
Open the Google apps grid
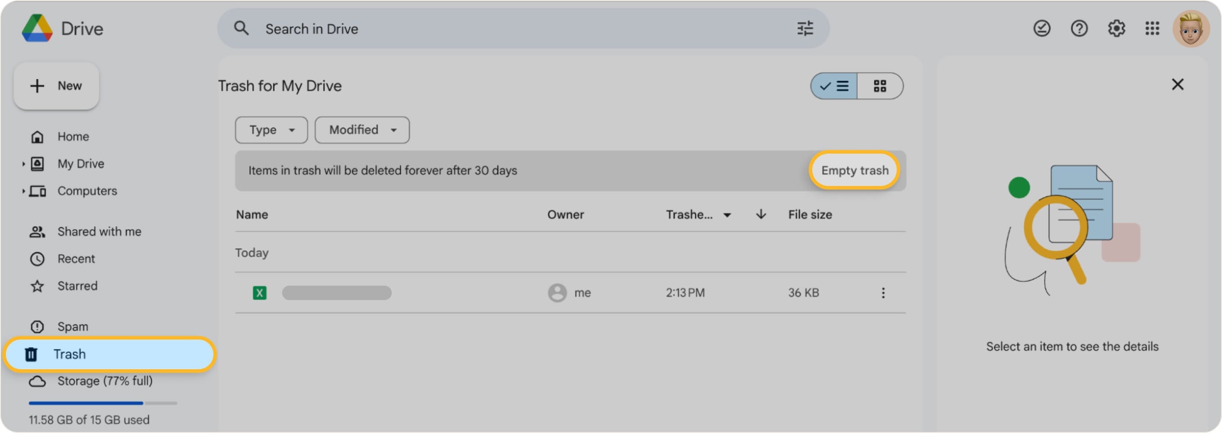[x=1153, y=28]
